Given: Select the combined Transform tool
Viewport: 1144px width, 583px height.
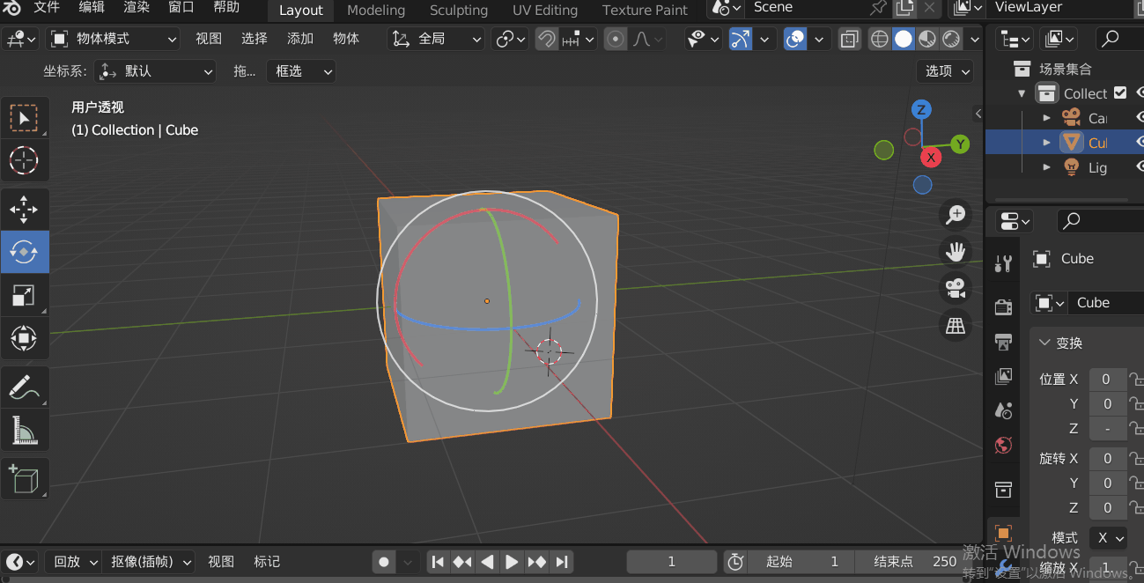Looking at the screenshot, I should click(24, 338).
